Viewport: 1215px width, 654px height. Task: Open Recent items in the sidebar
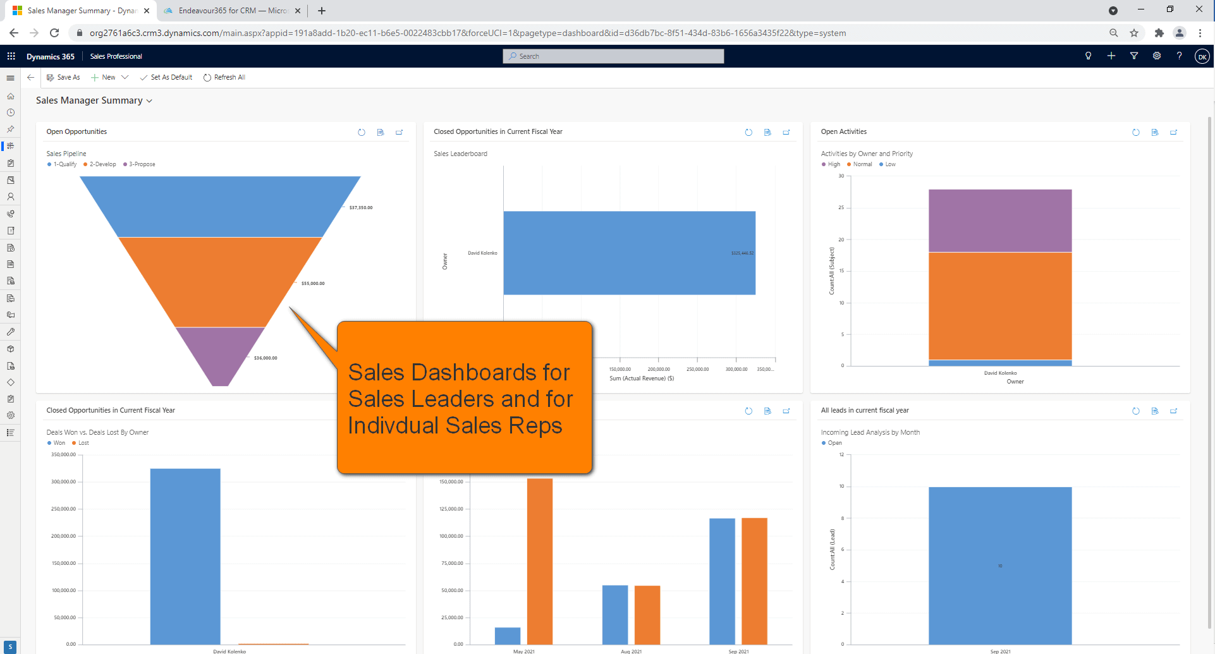(x=11, y=112)
